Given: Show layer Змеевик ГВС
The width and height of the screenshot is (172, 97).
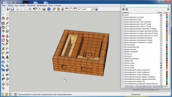Looking at the screenshot, I should click(x=161, y=61).
